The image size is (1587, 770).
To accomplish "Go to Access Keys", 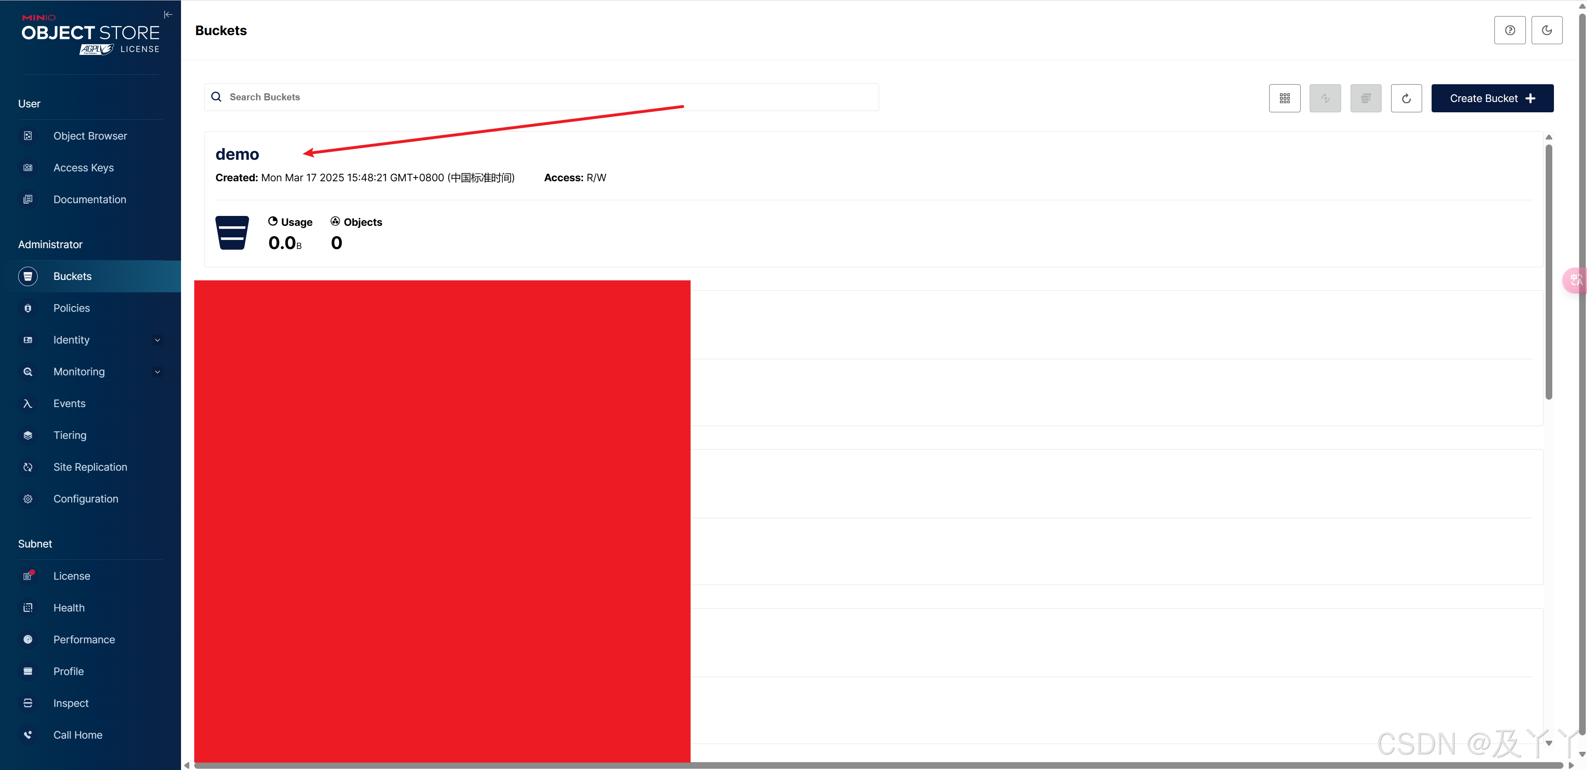I will click(91, 168).
